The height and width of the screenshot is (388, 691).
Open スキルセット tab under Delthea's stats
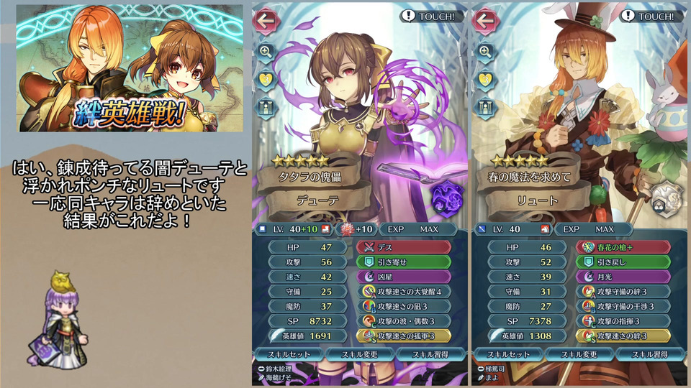(289, 354)
